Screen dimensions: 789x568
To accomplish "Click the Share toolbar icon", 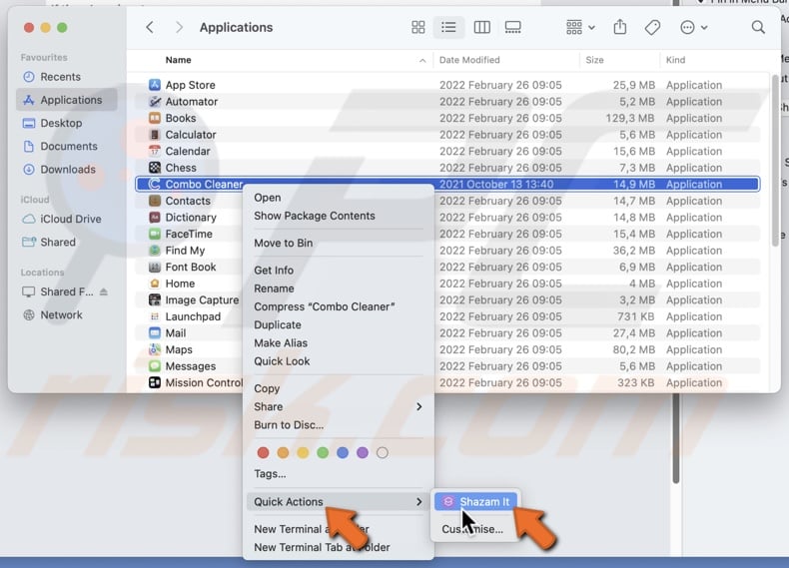I will point(620,27).
